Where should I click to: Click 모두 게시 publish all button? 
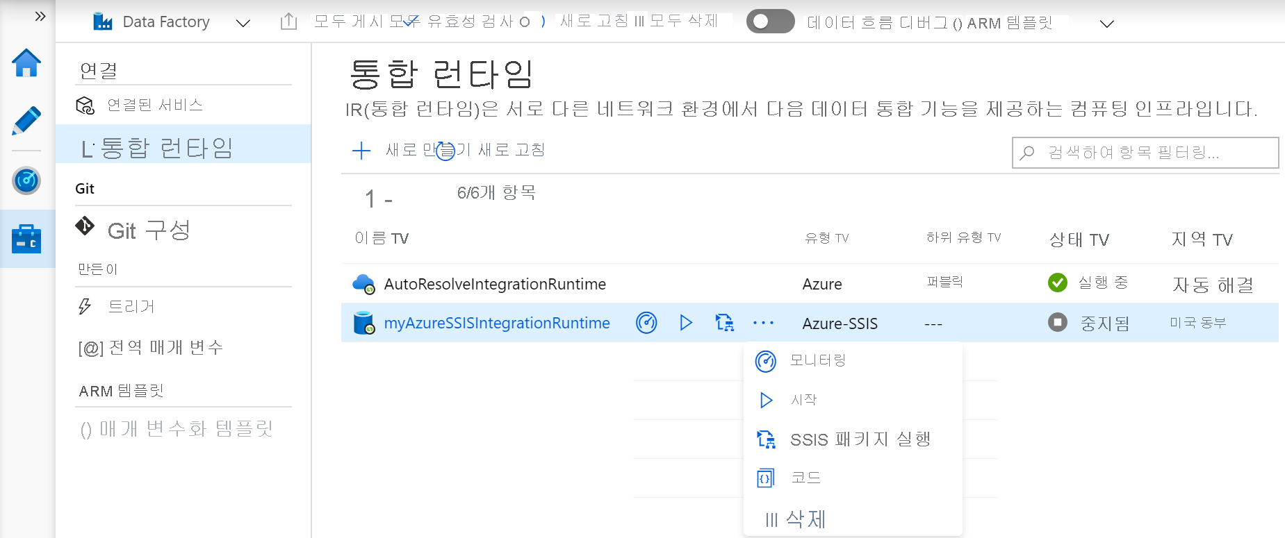click(x=348, y=22)
